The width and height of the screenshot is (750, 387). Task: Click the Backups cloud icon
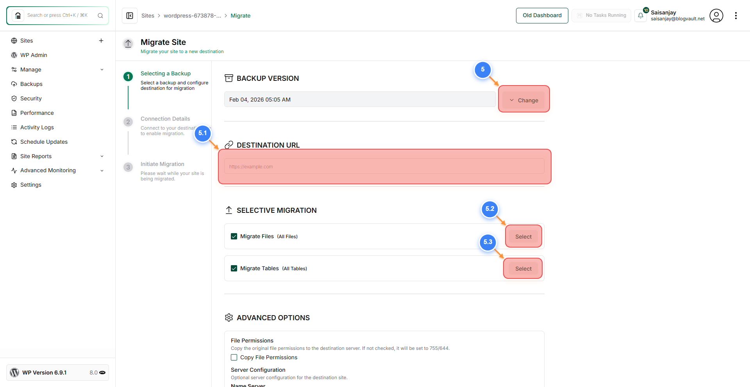click(14, 84)
